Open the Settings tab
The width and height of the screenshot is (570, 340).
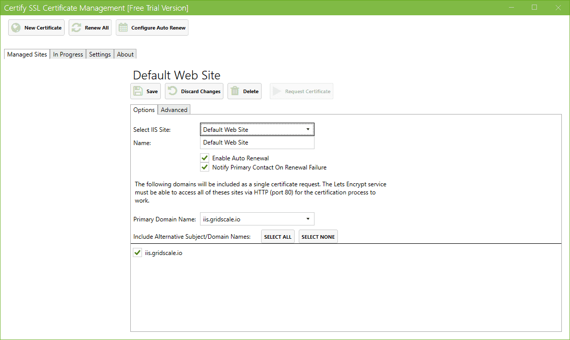[x=100, y=54]
